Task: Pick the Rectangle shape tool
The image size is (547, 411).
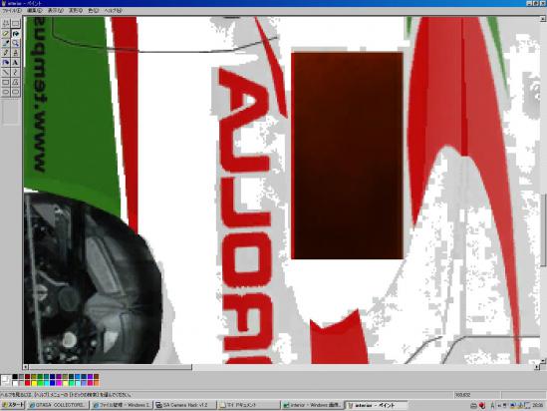Action: click(6, 83)
